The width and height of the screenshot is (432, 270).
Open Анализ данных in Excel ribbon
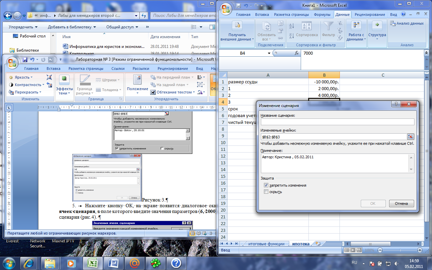[x=407, y=23]
